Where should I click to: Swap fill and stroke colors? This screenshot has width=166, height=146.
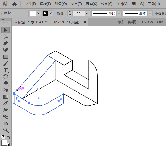tap(9, 137)
